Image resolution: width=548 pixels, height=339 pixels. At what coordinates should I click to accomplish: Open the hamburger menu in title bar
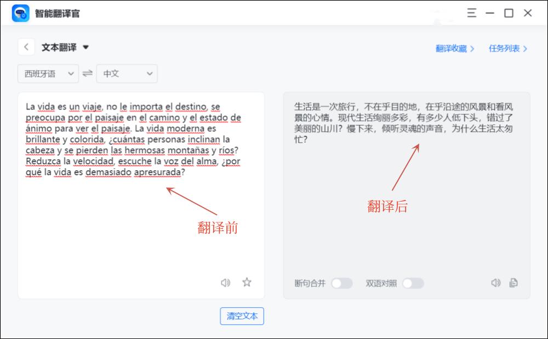(472, 13)
